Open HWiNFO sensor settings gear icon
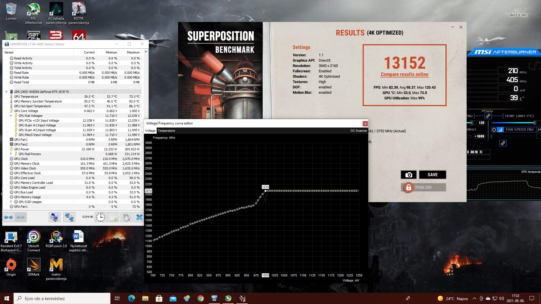 point(126,217)
